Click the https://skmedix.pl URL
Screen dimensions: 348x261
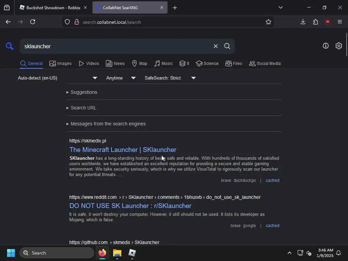pos(88,141)
